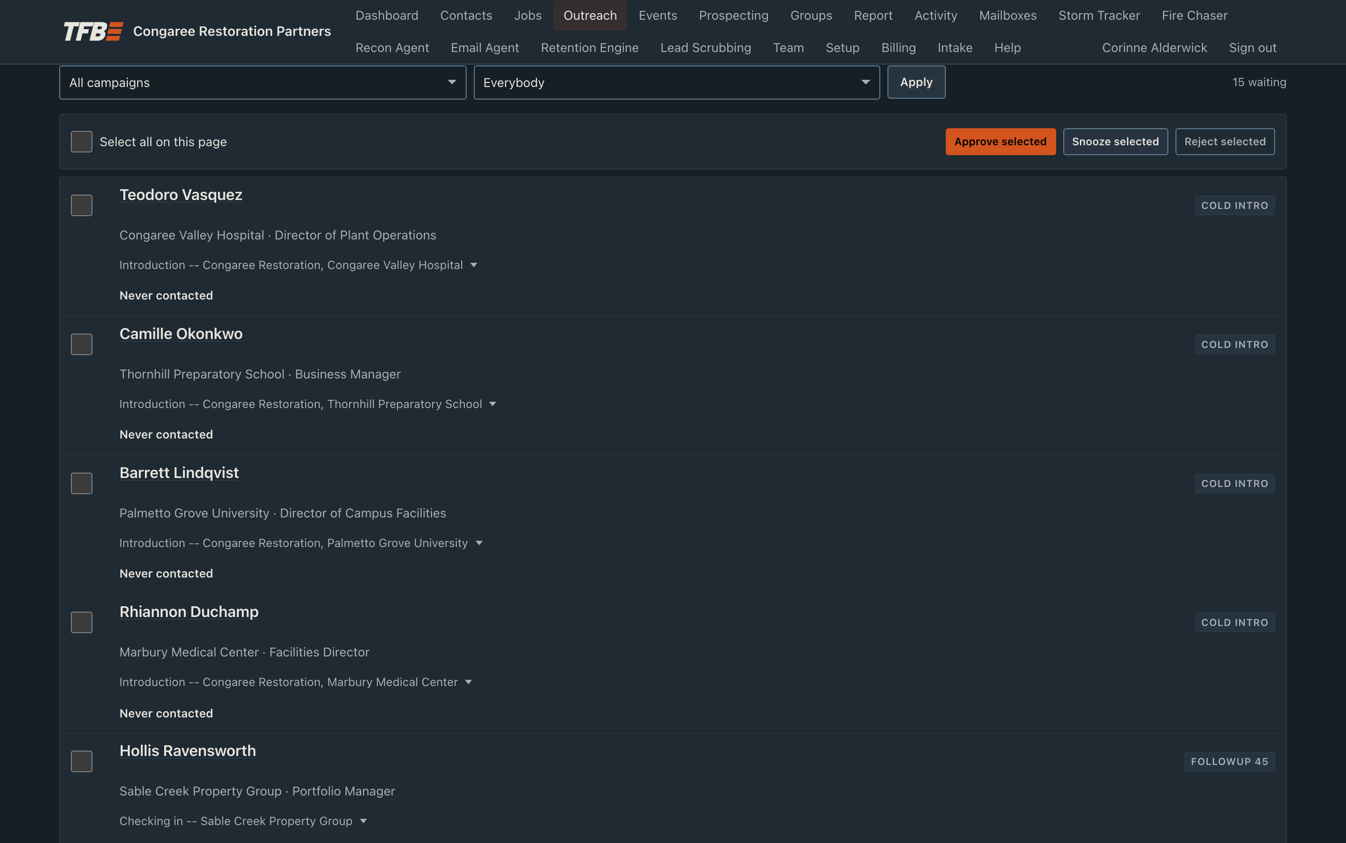Open Teodoro Vasquez contact name

pos(181,195)
